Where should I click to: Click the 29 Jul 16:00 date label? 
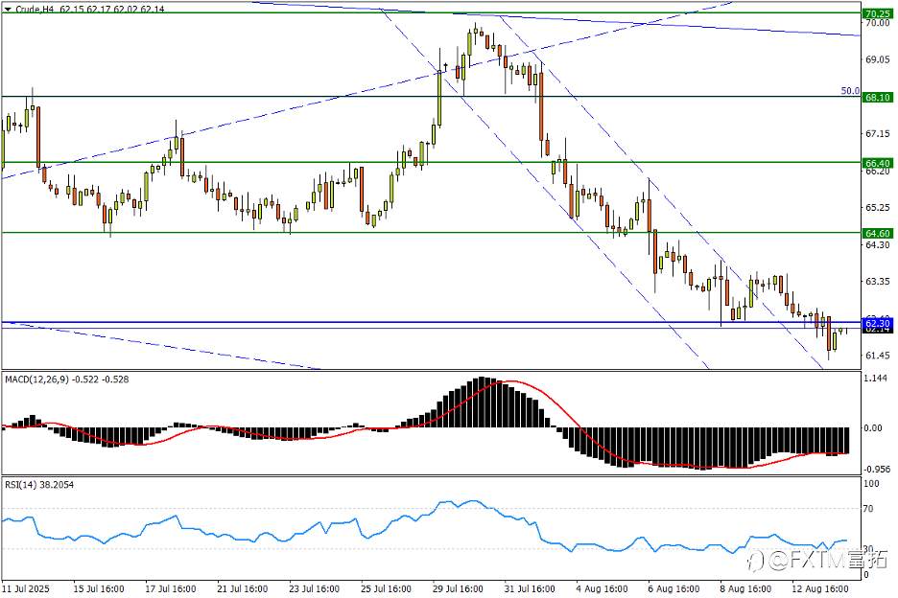click(458, 588)
